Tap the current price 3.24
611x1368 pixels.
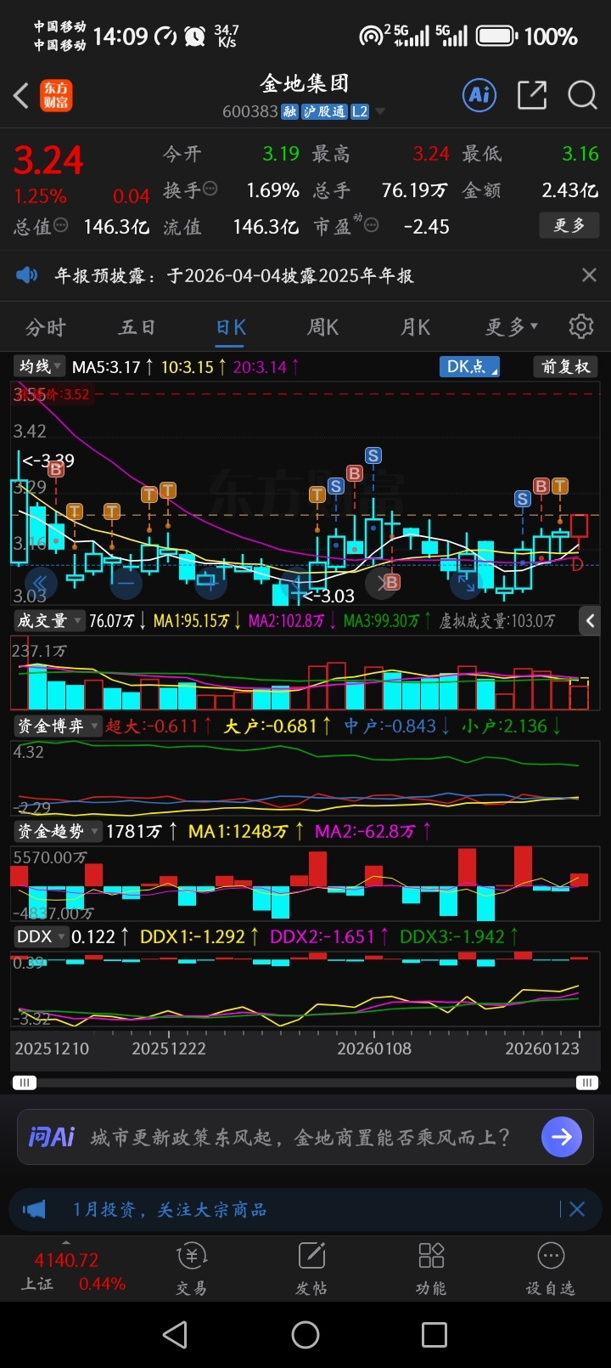(x=48, y=160)
